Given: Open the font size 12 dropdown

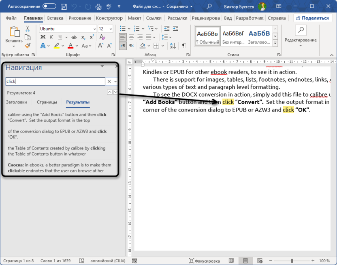Looking at the screenshot, I should point(111,29).
